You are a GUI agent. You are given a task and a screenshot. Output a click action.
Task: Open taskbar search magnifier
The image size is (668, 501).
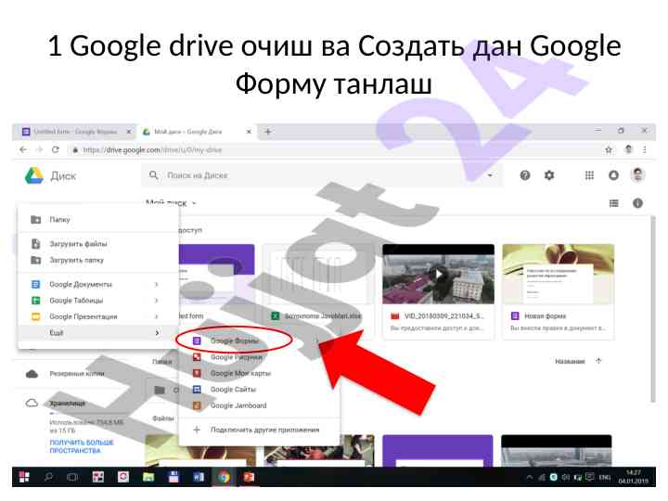point(48,477)
